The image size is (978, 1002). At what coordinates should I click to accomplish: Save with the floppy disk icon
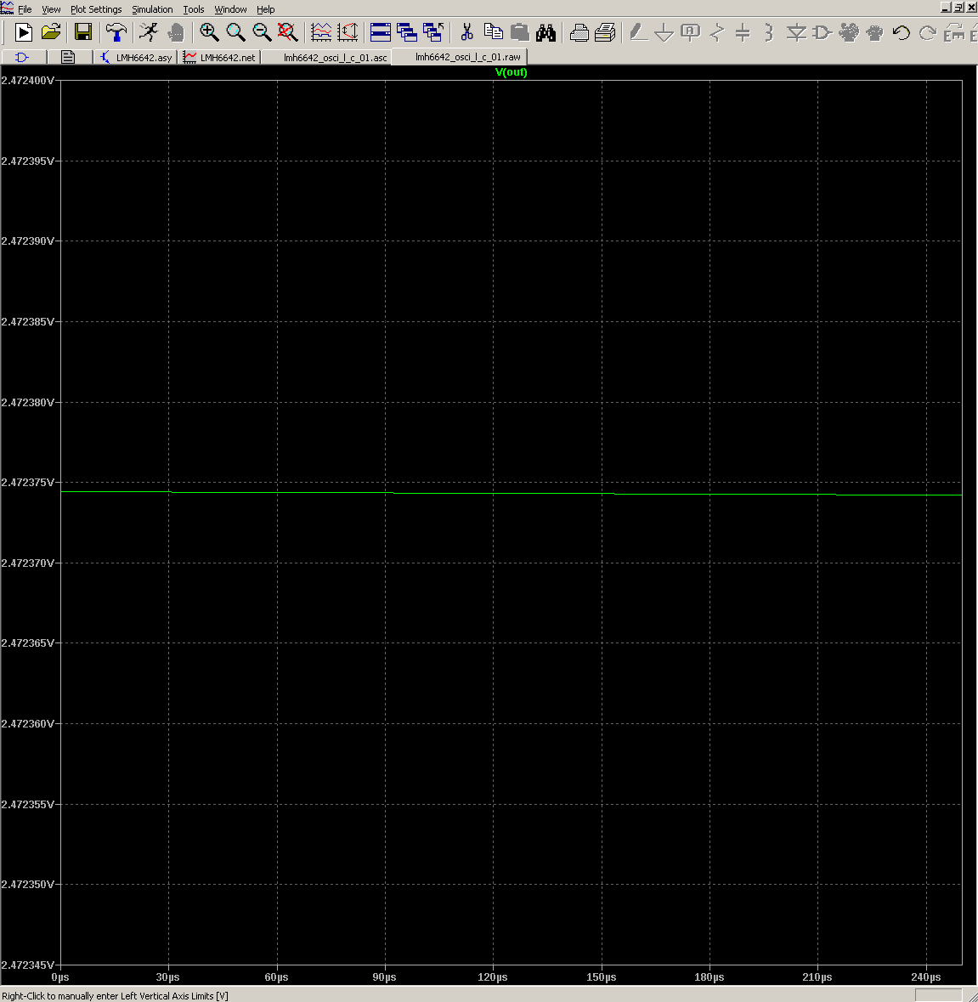pyautogui.click(x=83, y=32)
